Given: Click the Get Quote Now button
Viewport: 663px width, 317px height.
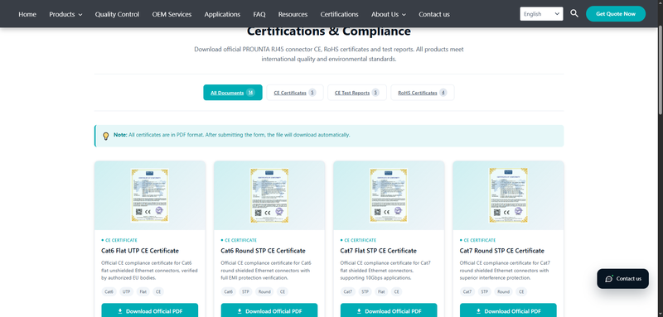Looking at the screenshot, I should coord(616,14).
